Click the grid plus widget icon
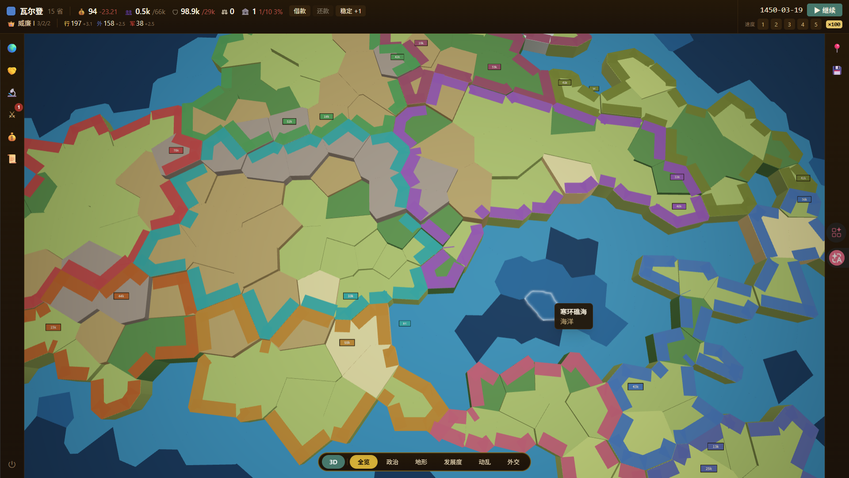Viewport: 849px width, 478px height. pos(837,232)
